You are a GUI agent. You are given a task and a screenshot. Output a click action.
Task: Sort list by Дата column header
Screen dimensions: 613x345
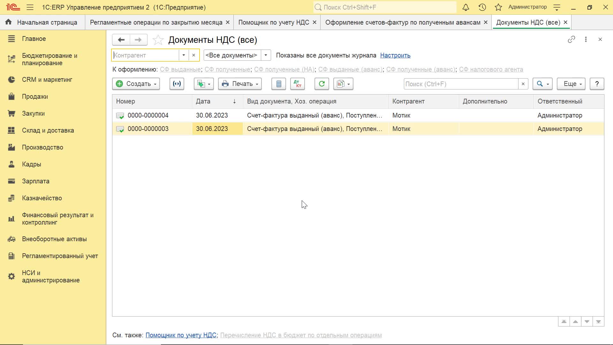pos(217,101)
